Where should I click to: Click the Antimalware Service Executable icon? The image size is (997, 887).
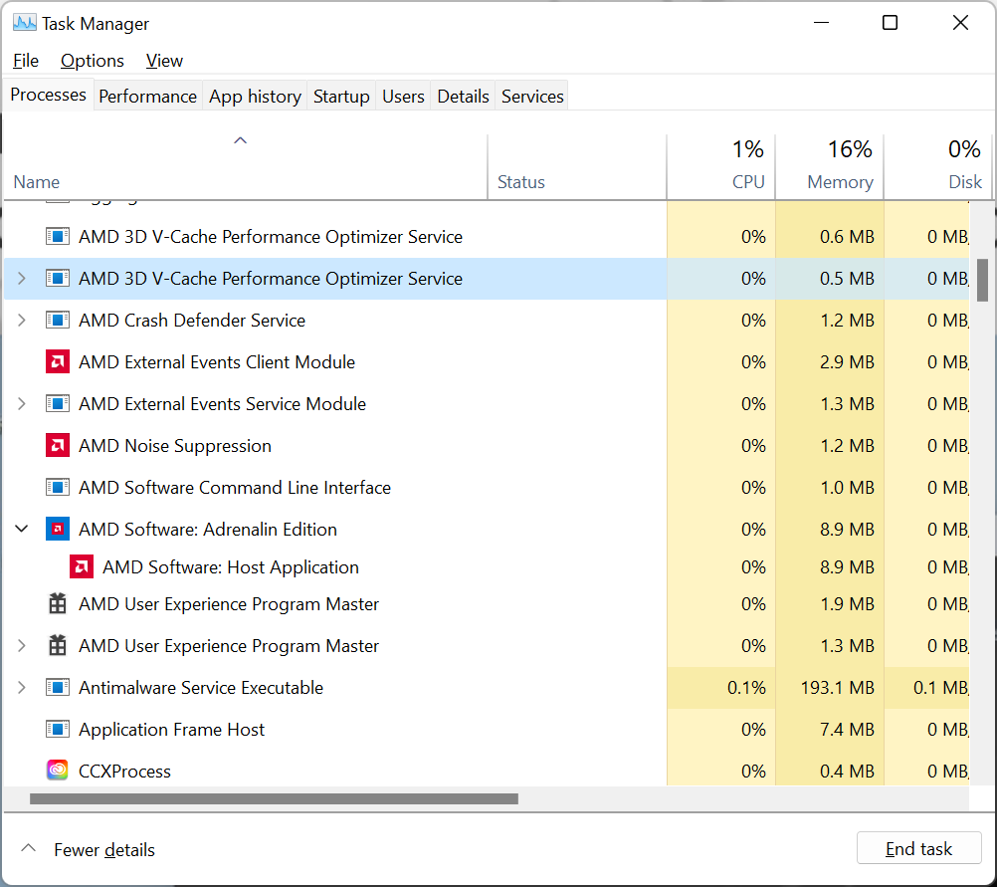58,688
